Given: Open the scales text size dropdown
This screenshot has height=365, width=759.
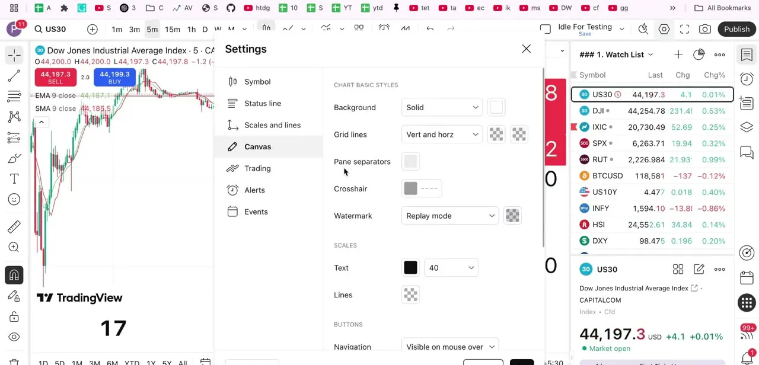Looking at the screenshot, I should (451, 268).
